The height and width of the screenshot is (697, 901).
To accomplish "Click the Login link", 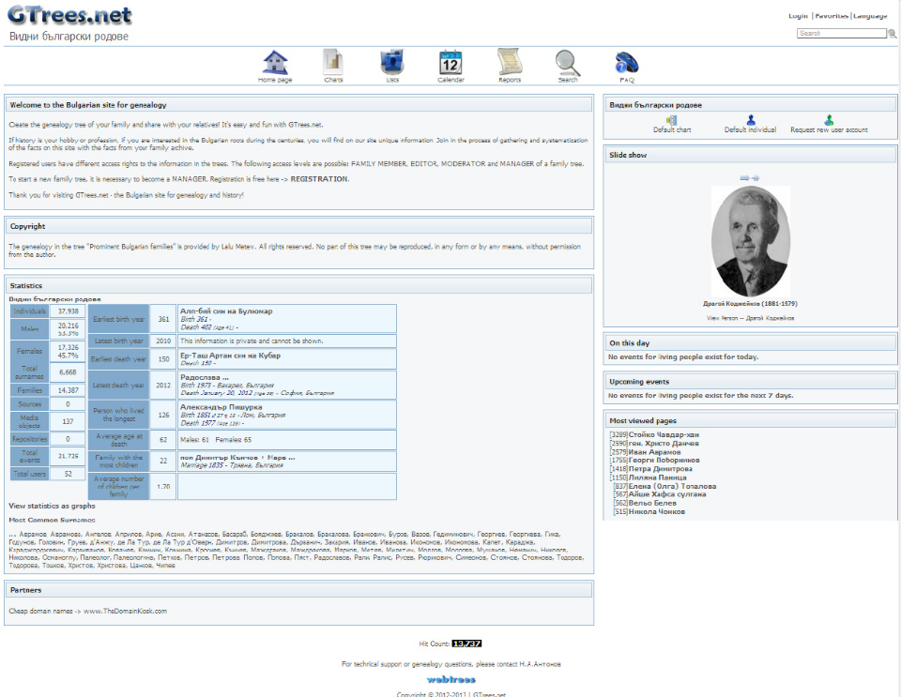I will 798,16.
